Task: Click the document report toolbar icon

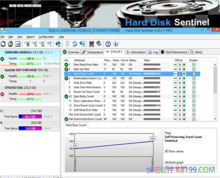Action: (x=68, y=44)
